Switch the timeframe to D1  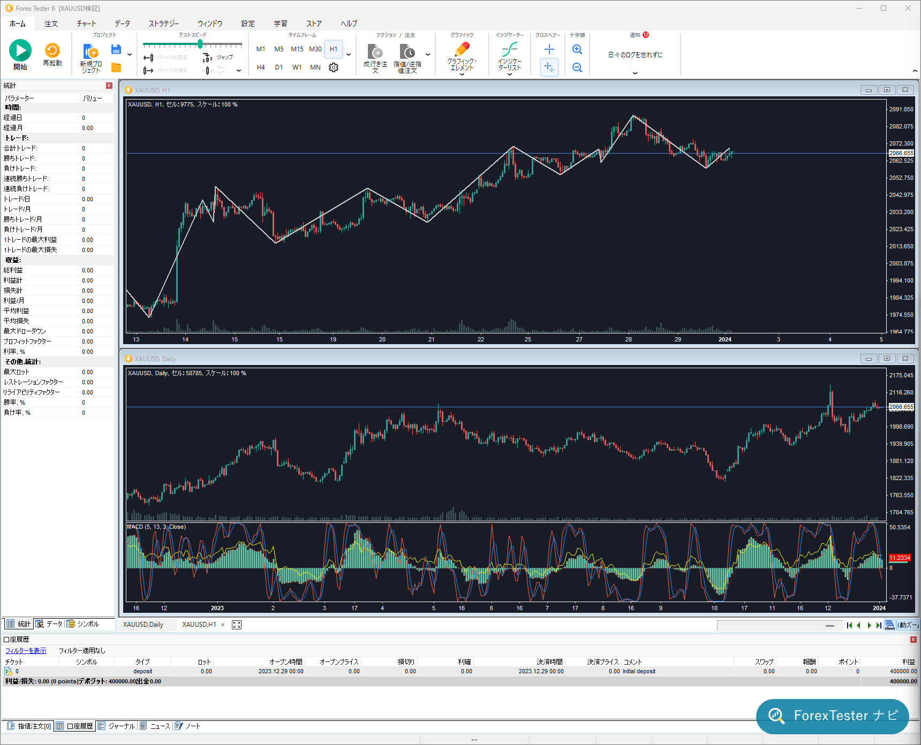pyautogui.click(x=279, y=67)
